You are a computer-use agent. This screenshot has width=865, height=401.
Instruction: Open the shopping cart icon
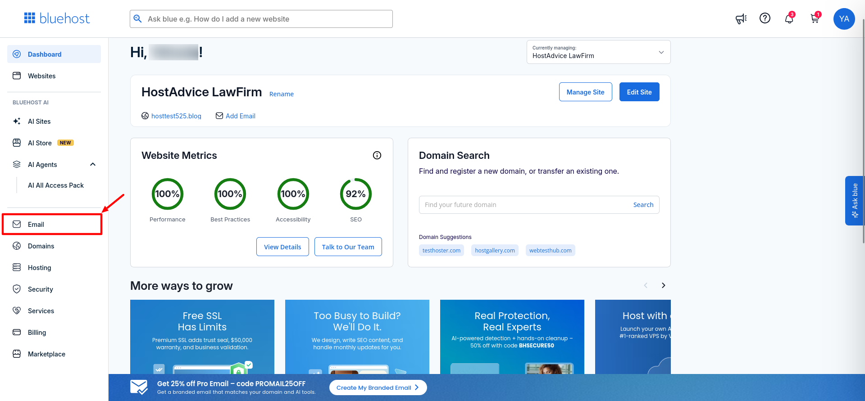pos(815,19)
